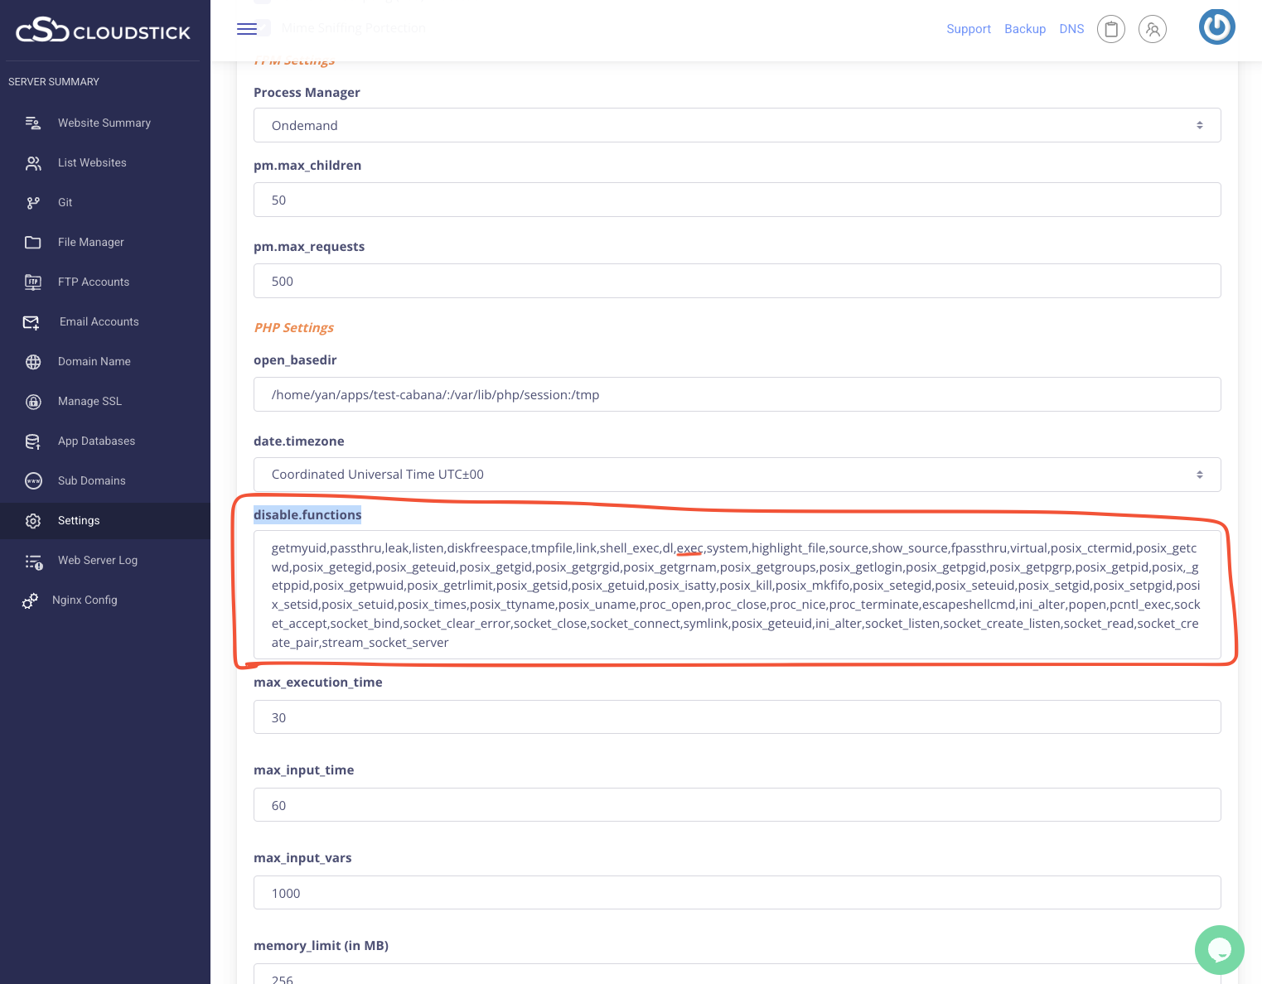Open the Backup link

1024,29
